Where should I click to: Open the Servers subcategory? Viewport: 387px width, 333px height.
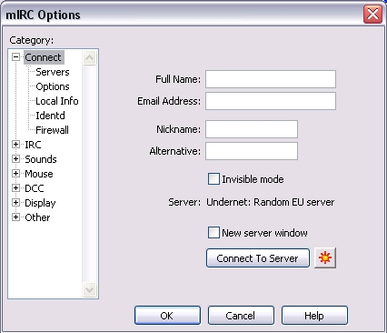tap(53, 72)
